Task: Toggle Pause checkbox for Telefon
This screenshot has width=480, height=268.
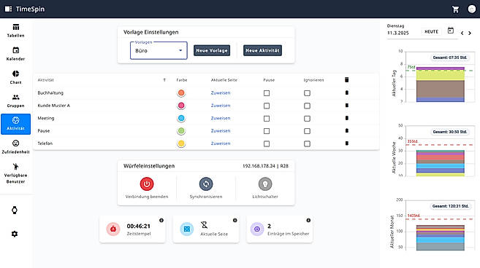Action: point(267,143)
